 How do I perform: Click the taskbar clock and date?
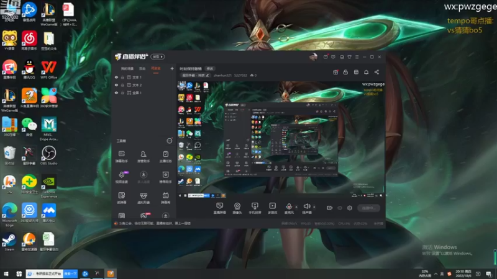(x=463, y=273)
